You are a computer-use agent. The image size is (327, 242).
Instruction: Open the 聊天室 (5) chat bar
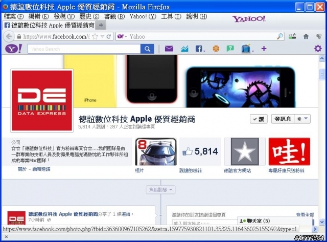pyautogui.click(x=275, y=221)
